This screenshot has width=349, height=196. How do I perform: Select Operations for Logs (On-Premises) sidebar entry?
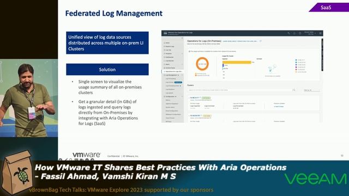(x=172, y=71)
